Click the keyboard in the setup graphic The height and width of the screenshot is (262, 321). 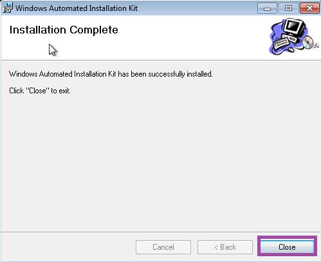coord(281,44)
